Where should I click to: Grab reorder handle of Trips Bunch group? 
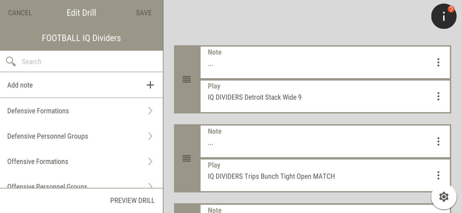click(187, 158)
